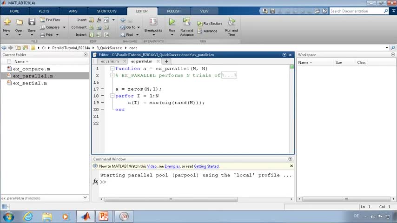Expand the ex_parallel.m details panel

[x=85, y=198]
